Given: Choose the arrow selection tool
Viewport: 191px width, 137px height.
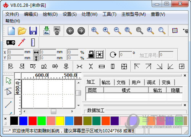Looking at the screenshot, I should point(8,81).
